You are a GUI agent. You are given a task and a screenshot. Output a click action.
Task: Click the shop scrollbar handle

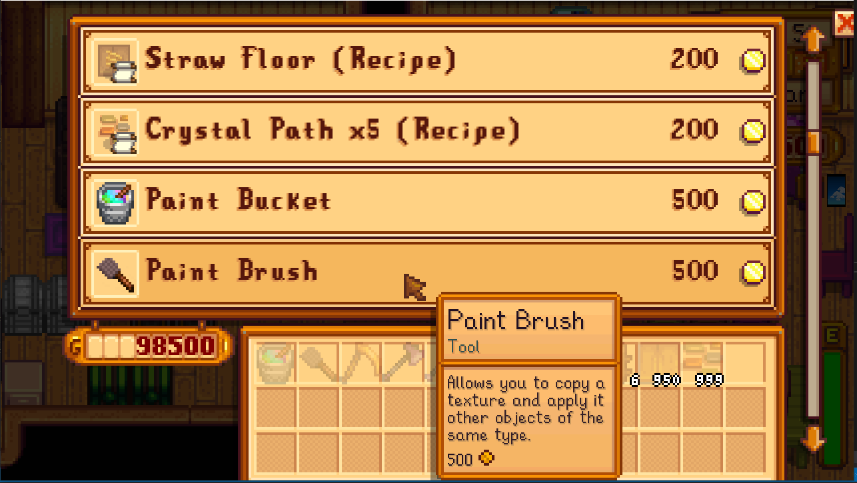coord(813,143)
